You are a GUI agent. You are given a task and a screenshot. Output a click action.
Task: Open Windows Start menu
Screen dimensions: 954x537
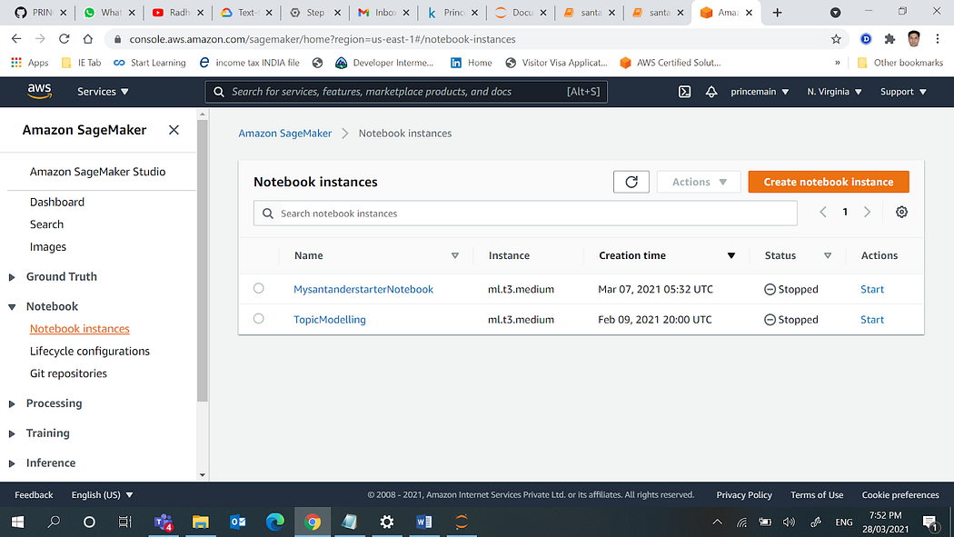tap(17, 522)
